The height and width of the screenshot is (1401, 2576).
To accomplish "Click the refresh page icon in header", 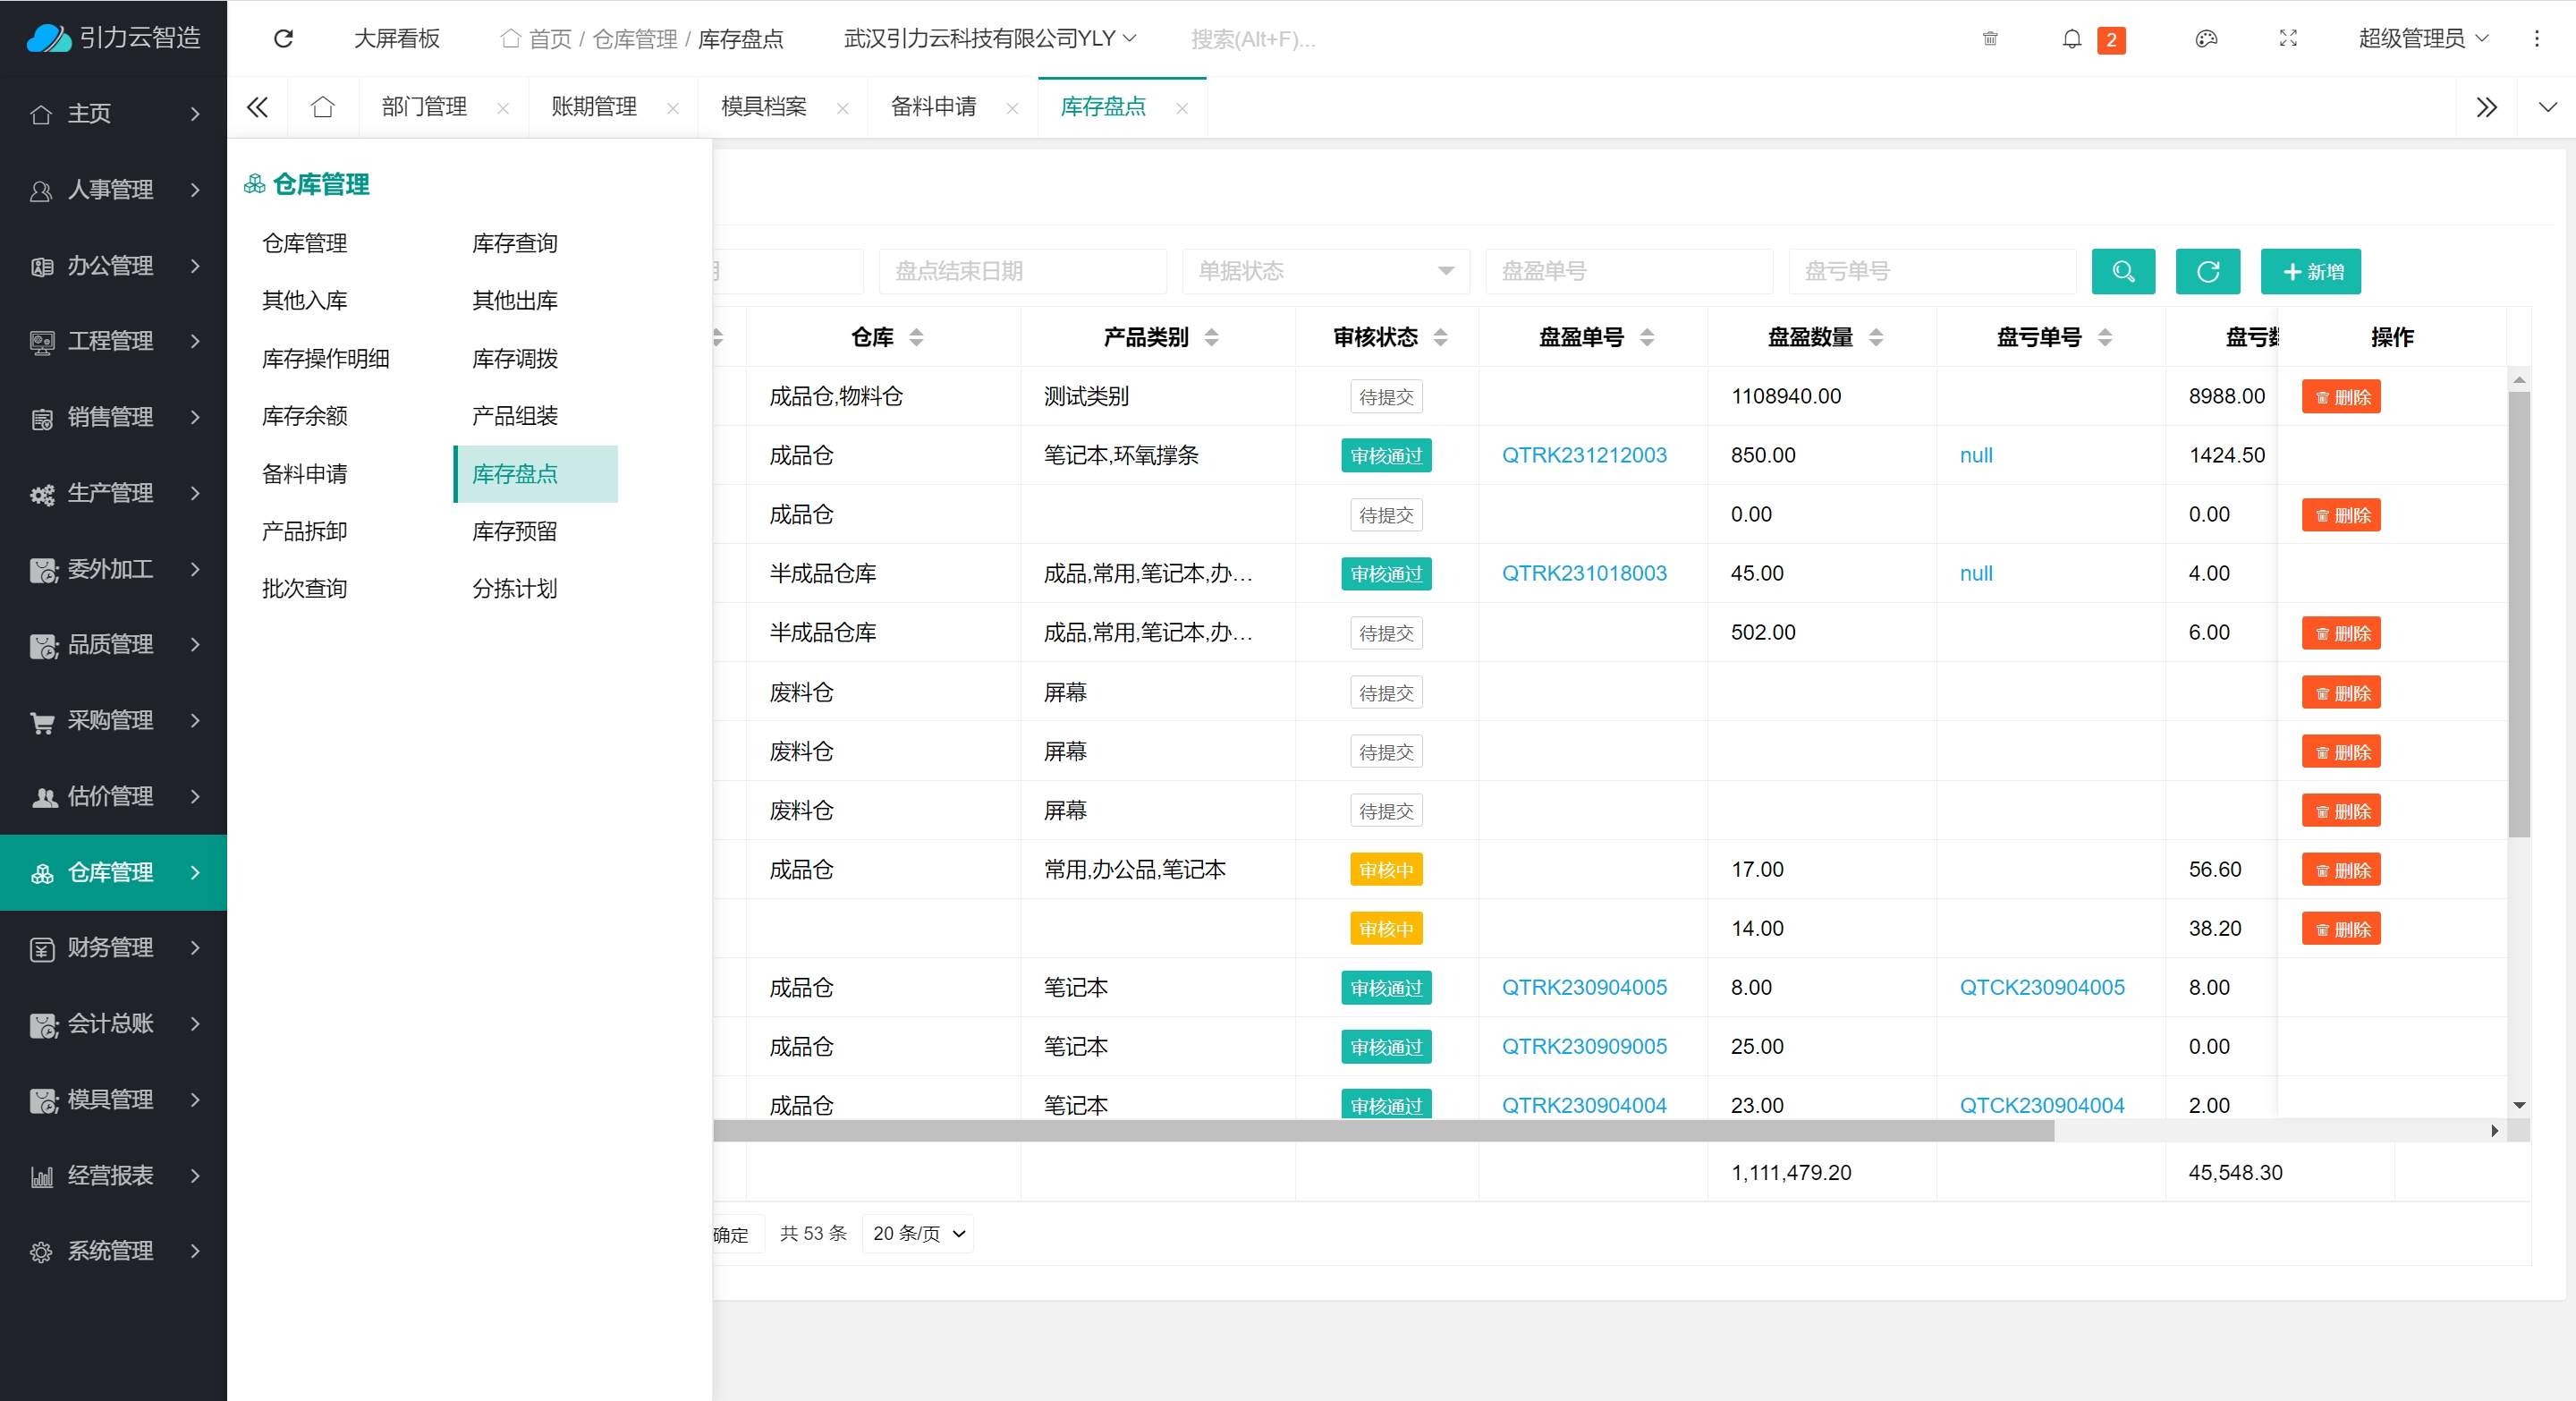I will [283, 38].
